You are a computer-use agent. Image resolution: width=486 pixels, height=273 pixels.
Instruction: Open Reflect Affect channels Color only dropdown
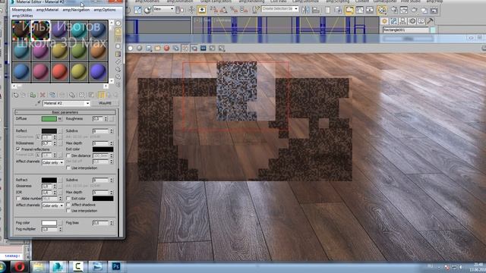[x=52, y=162]
